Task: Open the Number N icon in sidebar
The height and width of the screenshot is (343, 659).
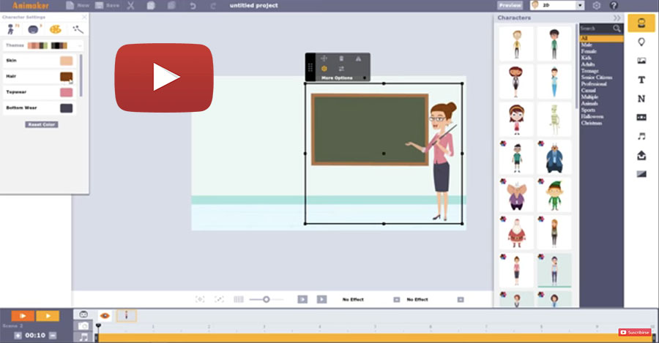Action: [641, 99]
